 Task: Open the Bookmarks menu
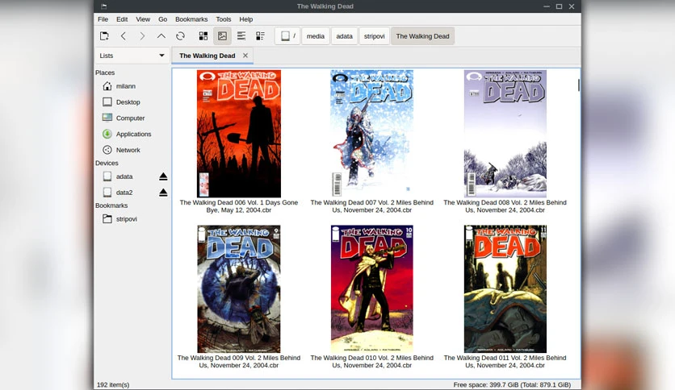(191, 19)
